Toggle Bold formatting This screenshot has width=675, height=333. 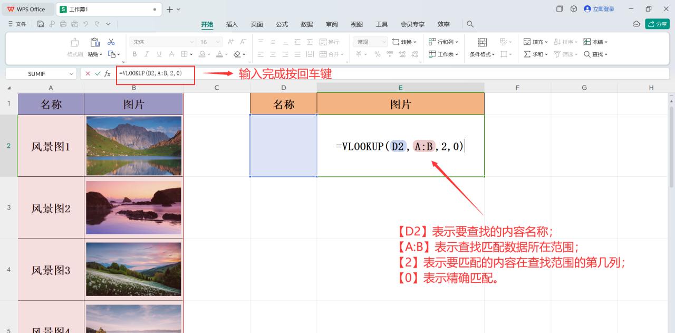pos(134,54)
